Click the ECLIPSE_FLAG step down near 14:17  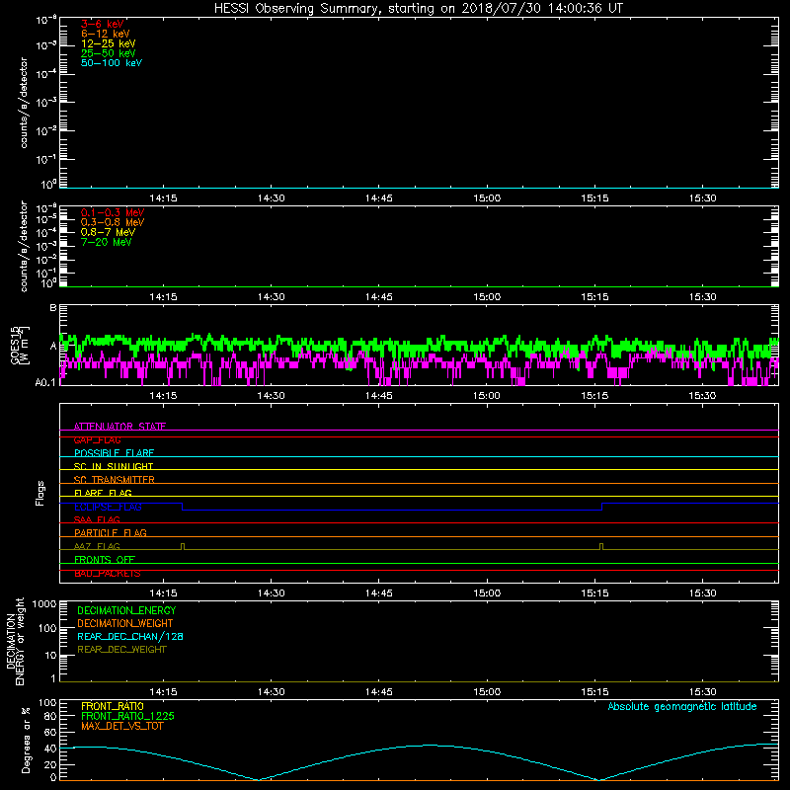[x=182, y=507]
